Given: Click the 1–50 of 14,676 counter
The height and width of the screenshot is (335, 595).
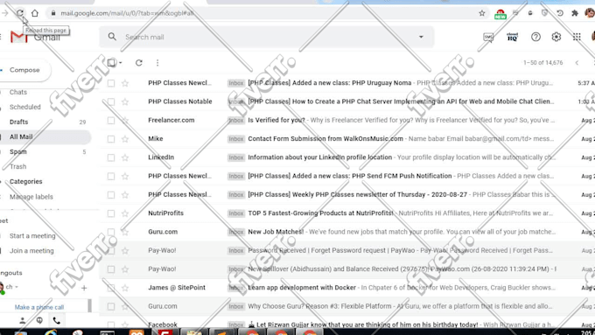Looking at the screenshot, I should (x=543, y=63).
